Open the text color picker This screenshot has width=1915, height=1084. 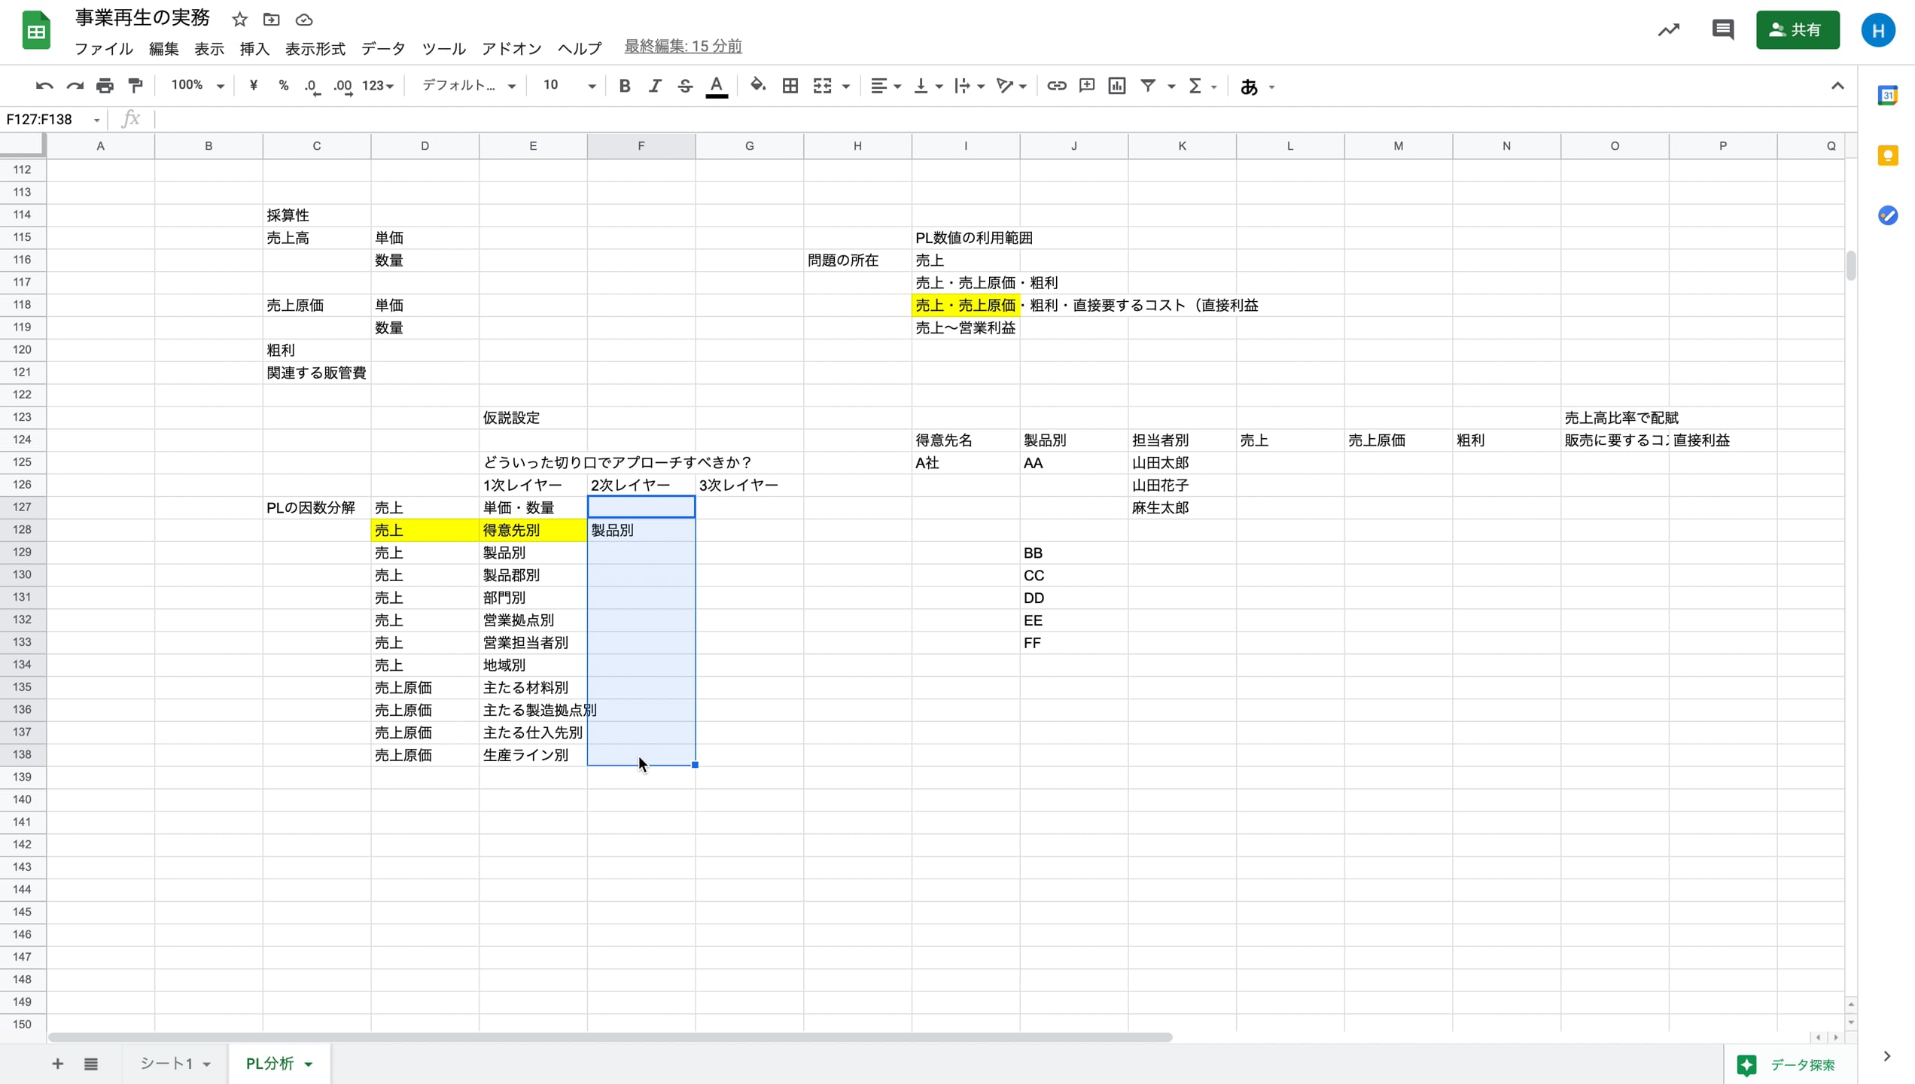coord(716,86)
